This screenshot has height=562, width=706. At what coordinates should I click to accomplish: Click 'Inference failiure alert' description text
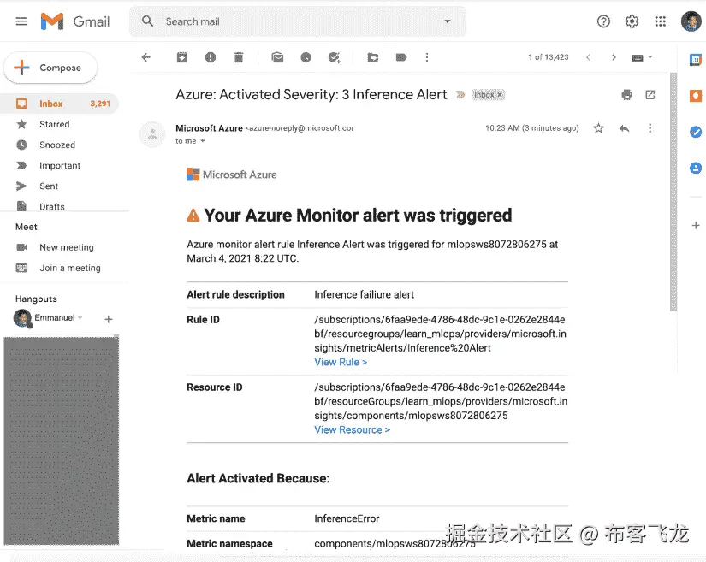(x=364, y=294)
